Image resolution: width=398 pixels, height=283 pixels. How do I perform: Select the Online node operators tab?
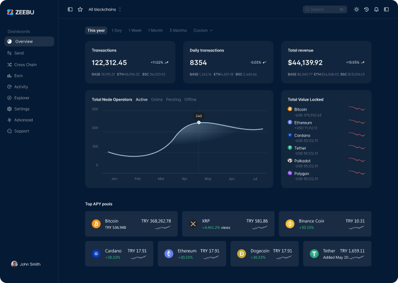(x=157, y=99)
